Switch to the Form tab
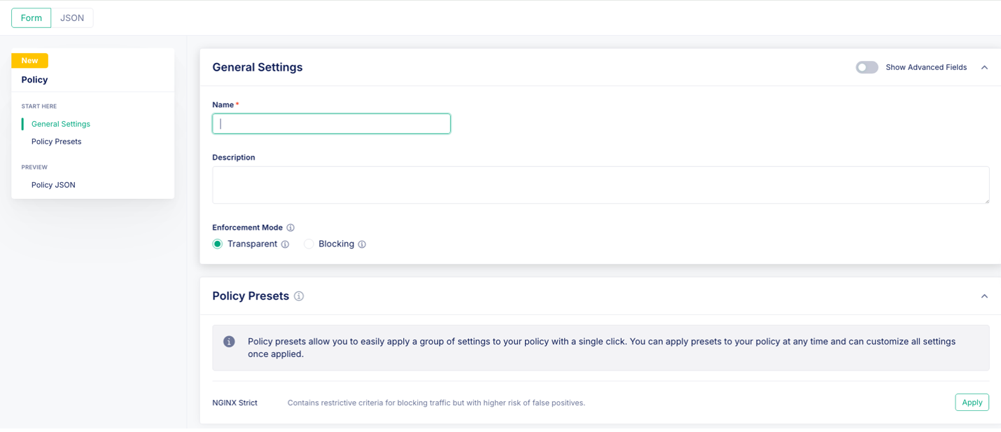Image resolution: width=1001 pixels, height=432 pixels. pos(31,18)
